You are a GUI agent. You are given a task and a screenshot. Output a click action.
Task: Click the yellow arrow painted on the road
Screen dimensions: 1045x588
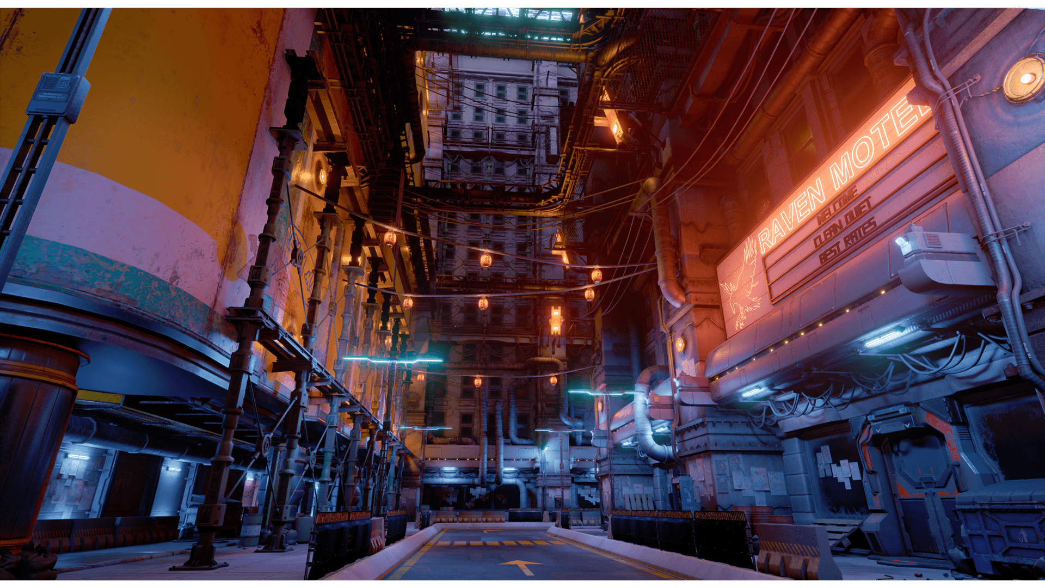pos(521,567)
